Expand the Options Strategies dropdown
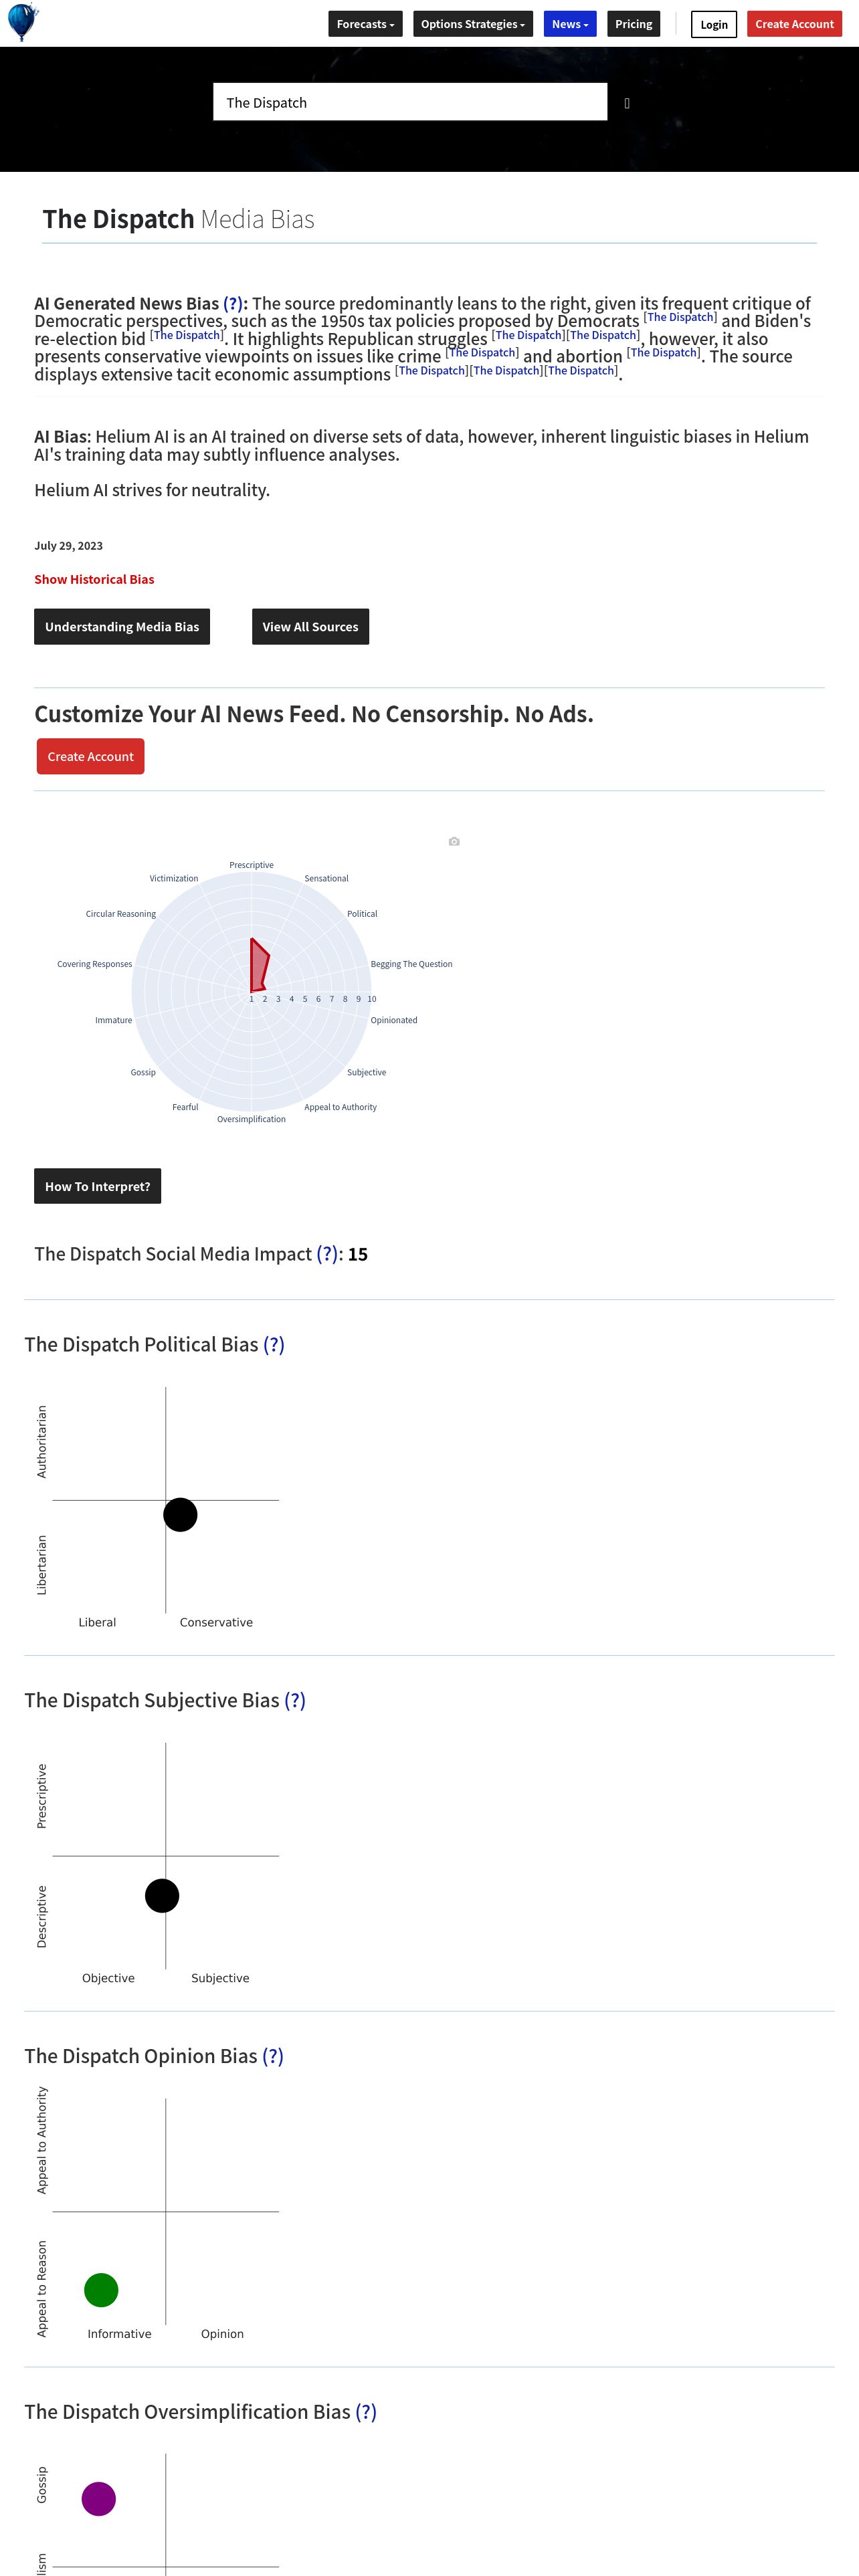Image resolution: width=859 pixels, height=2576 pixels. coord(473,24)
